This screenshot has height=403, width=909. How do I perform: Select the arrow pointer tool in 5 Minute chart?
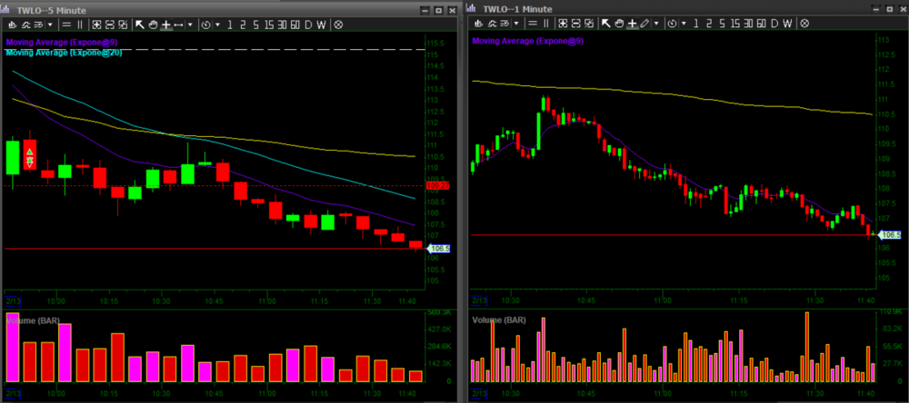point(140,25)
